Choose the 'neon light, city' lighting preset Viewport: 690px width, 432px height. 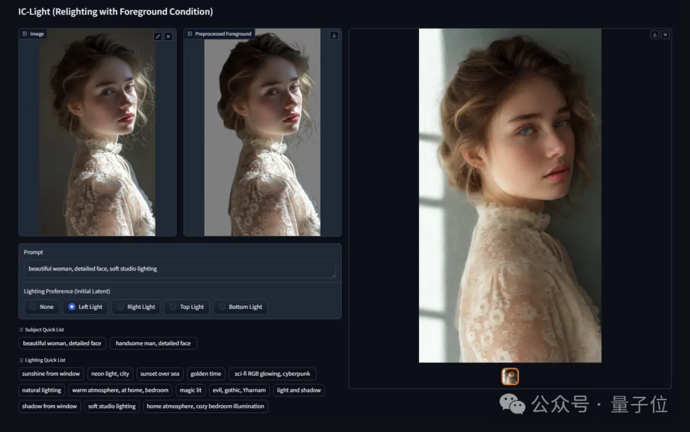pyautogui.click(x=110, y=374)
